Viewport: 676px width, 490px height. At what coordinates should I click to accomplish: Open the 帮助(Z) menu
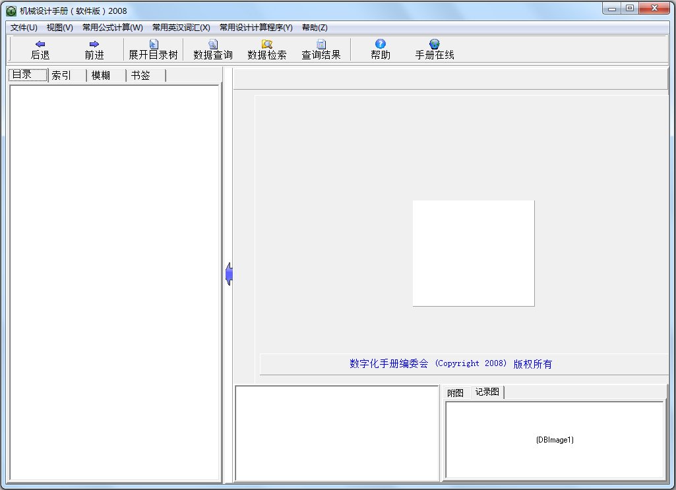coord(315,28)
